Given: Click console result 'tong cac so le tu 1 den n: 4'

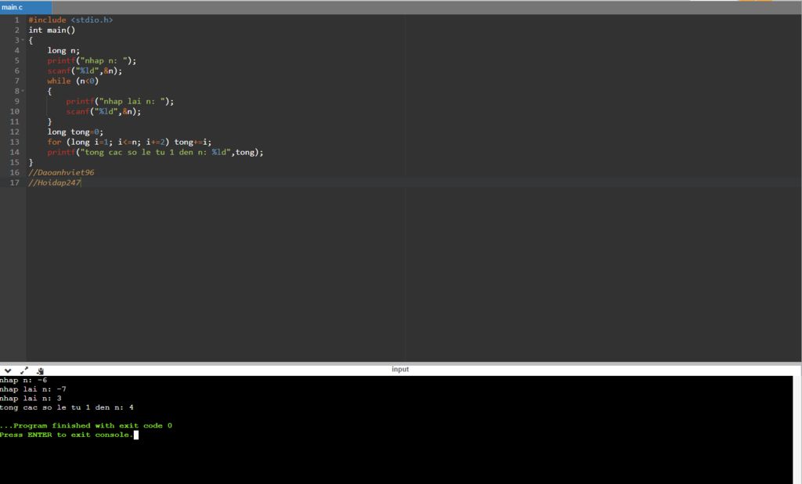Looking at the screenshot, I should point(67,408).
